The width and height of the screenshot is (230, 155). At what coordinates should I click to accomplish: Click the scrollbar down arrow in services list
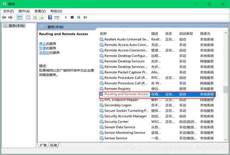(x=225, y=139)
